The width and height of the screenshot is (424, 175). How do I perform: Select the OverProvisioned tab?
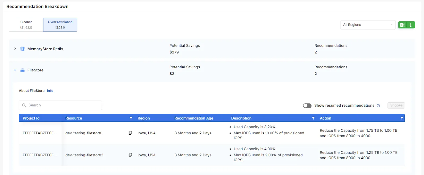(x=60, y=25)
